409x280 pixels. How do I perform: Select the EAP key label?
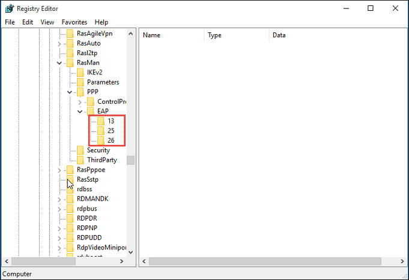tap(103, 111)
